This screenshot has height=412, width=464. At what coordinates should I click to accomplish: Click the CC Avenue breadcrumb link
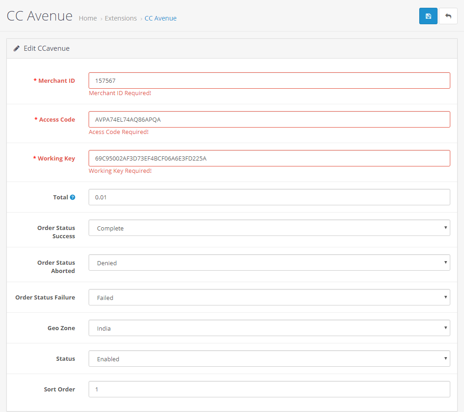160,18
